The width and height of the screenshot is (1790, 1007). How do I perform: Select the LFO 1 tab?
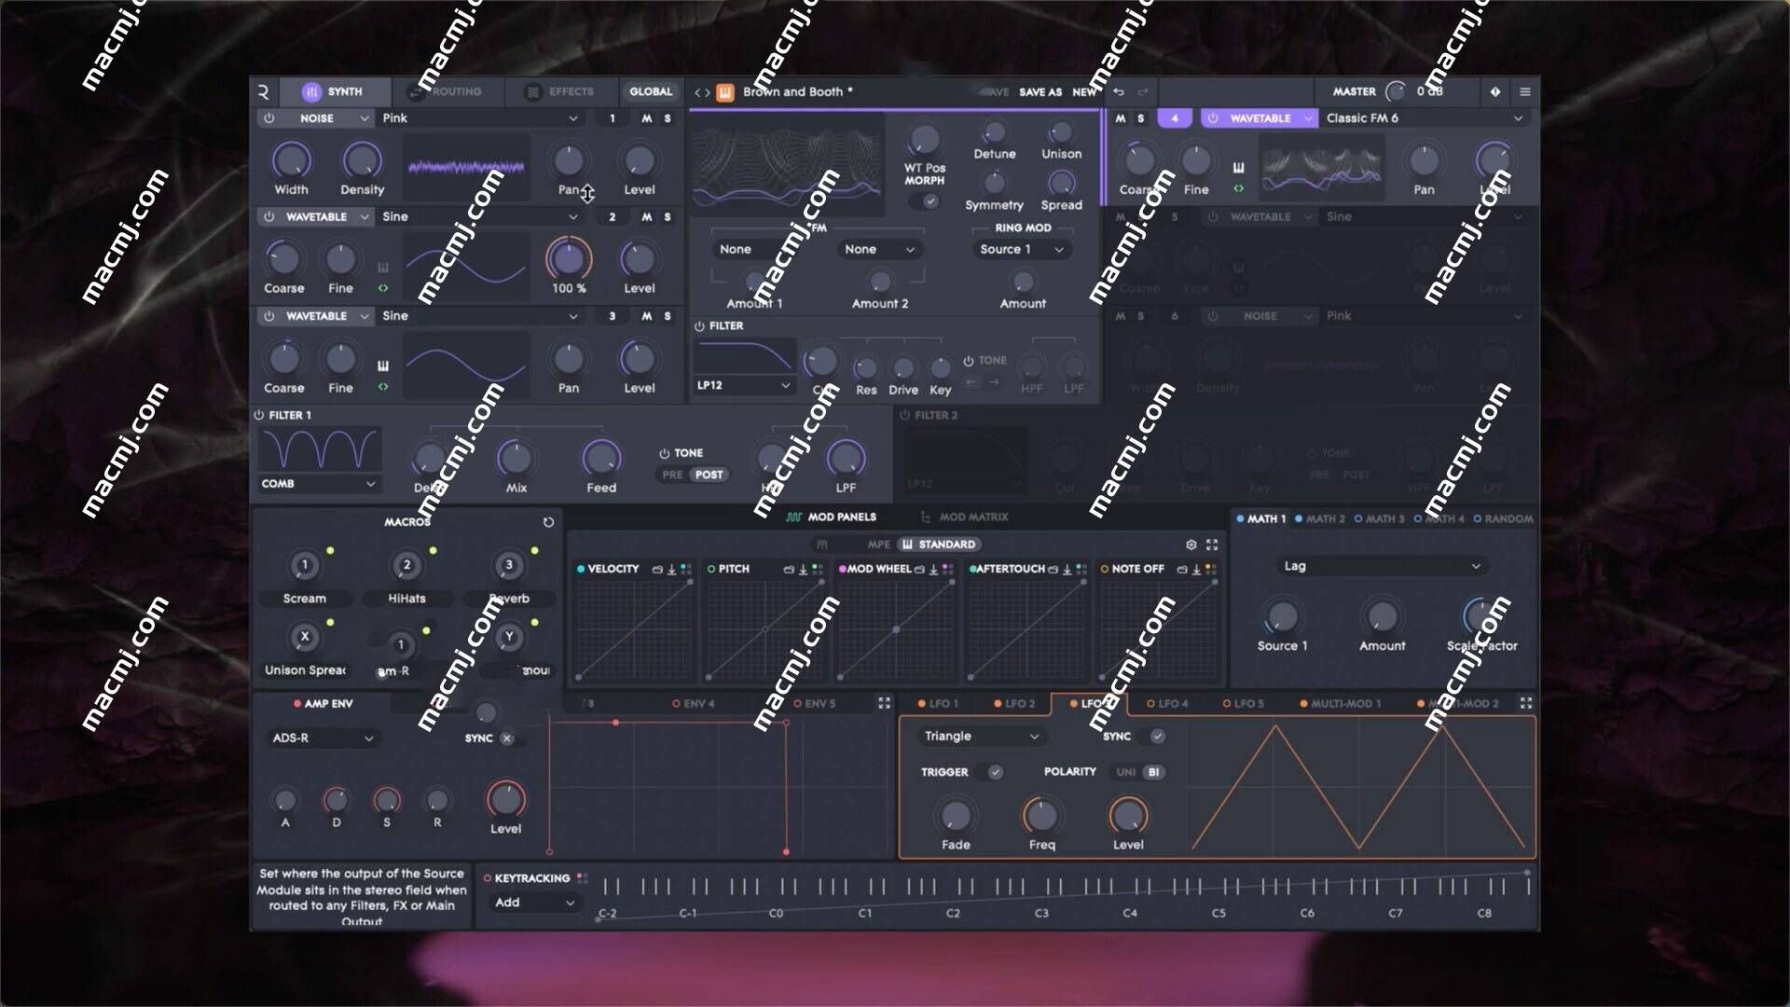click(937, 704)
